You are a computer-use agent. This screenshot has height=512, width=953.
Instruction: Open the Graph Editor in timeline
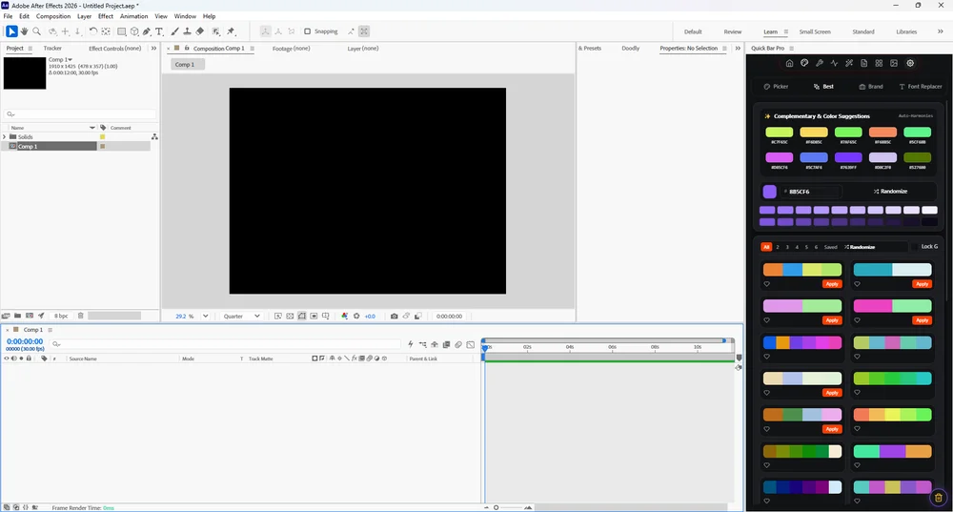point(471,345)
